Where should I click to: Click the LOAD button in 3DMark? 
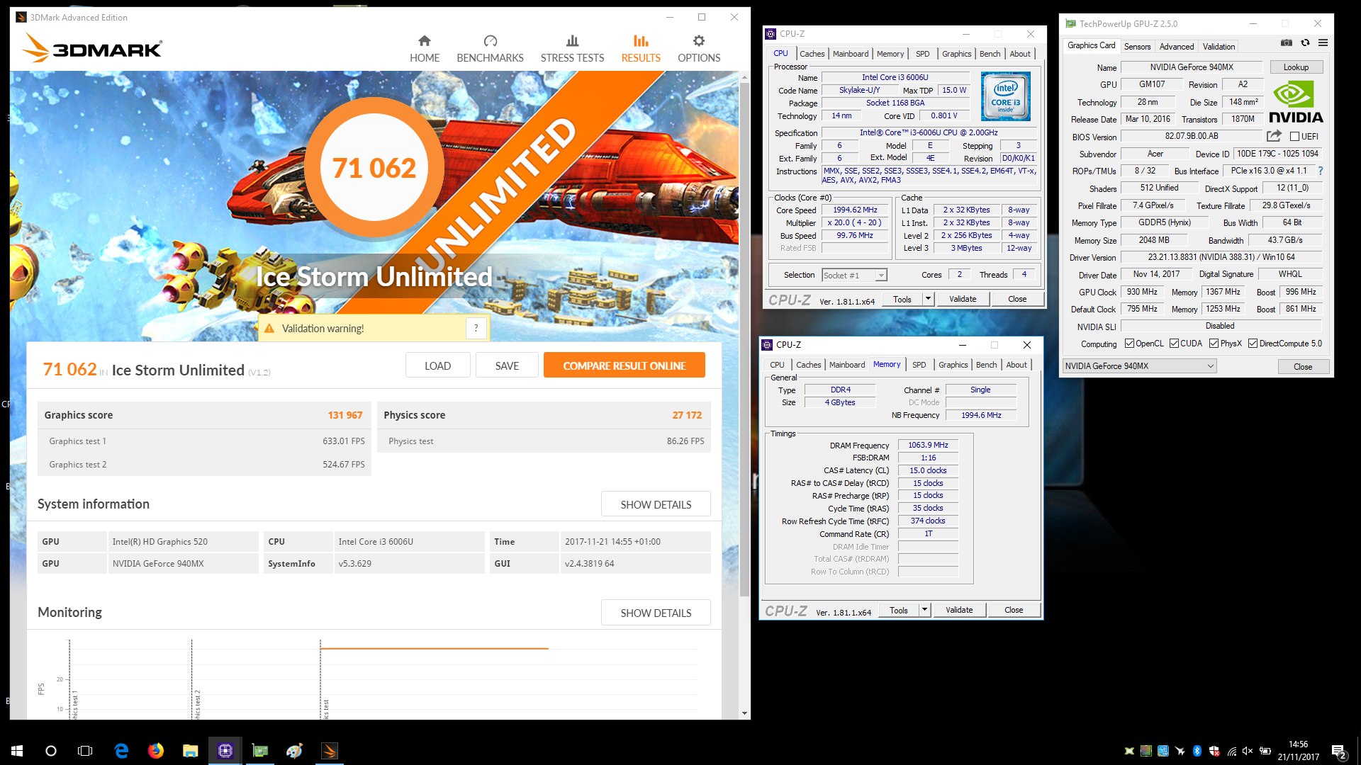pos(437,365)
